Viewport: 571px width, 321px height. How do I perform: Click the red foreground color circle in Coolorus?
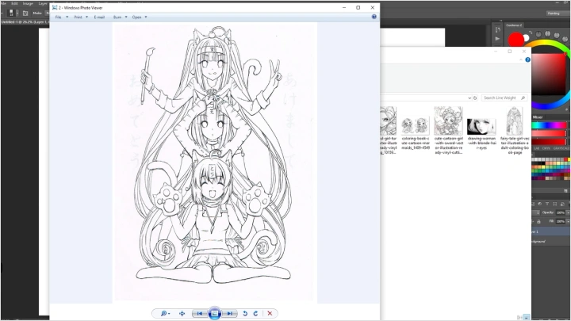click(x=515, y=40)
